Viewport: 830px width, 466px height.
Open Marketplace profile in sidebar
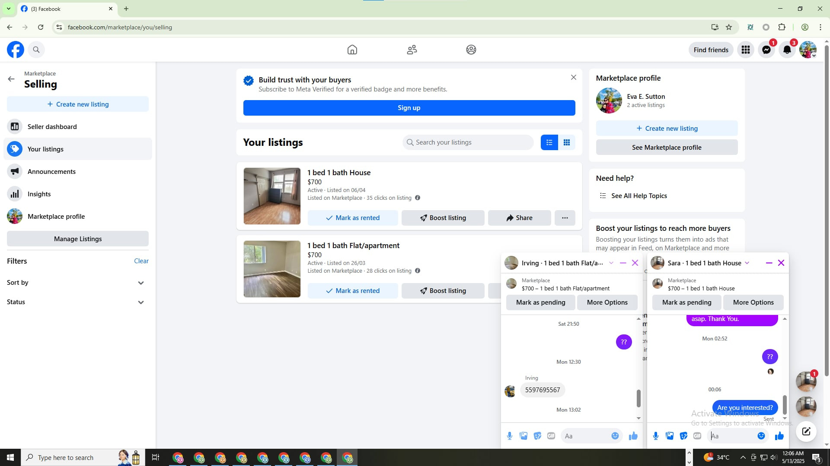tap(78, 217)
